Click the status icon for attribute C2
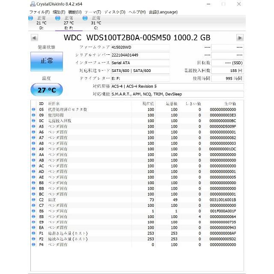The height and width of the screenshot is (274, 274). (33, 200)
